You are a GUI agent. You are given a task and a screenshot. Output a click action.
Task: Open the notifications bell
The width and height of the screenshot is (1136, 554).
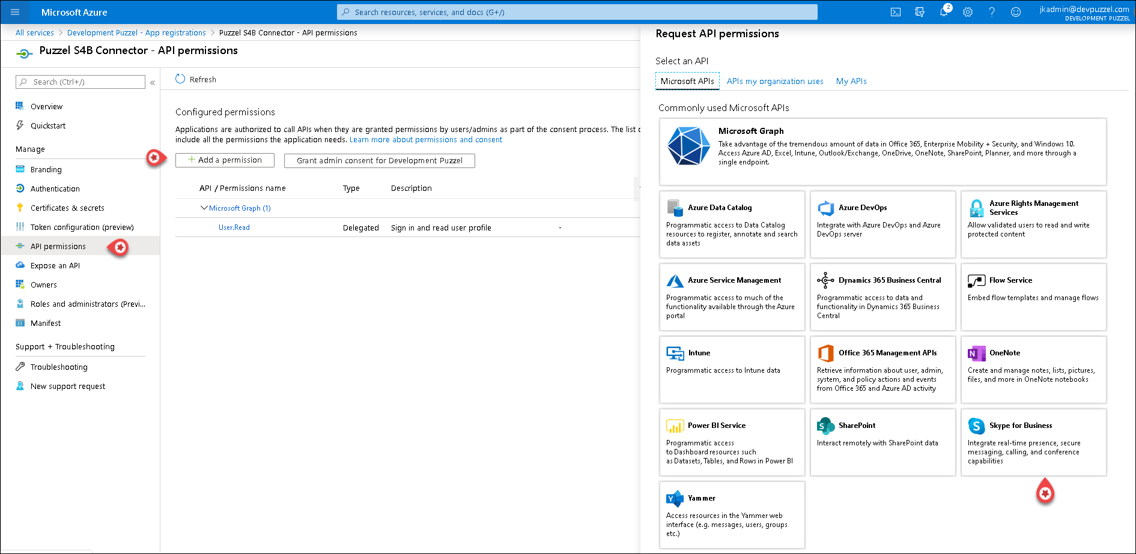tap(943, 12)
